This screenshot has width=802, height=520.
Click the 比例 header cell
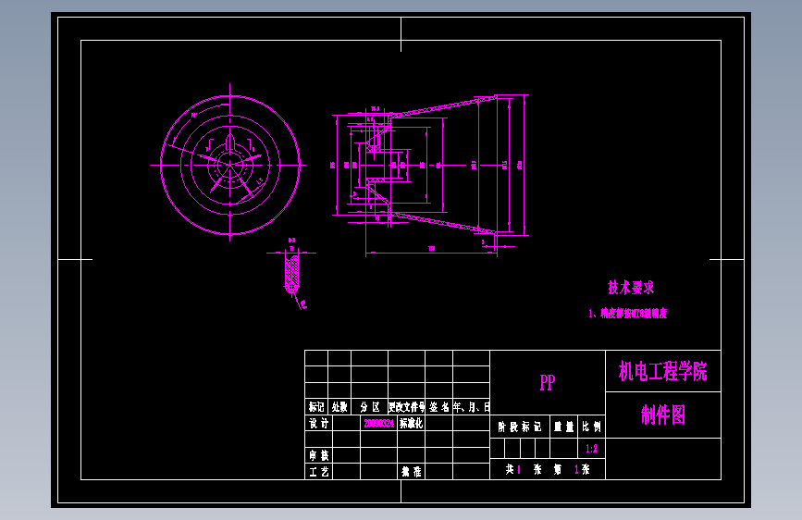(x=591, y=427)
